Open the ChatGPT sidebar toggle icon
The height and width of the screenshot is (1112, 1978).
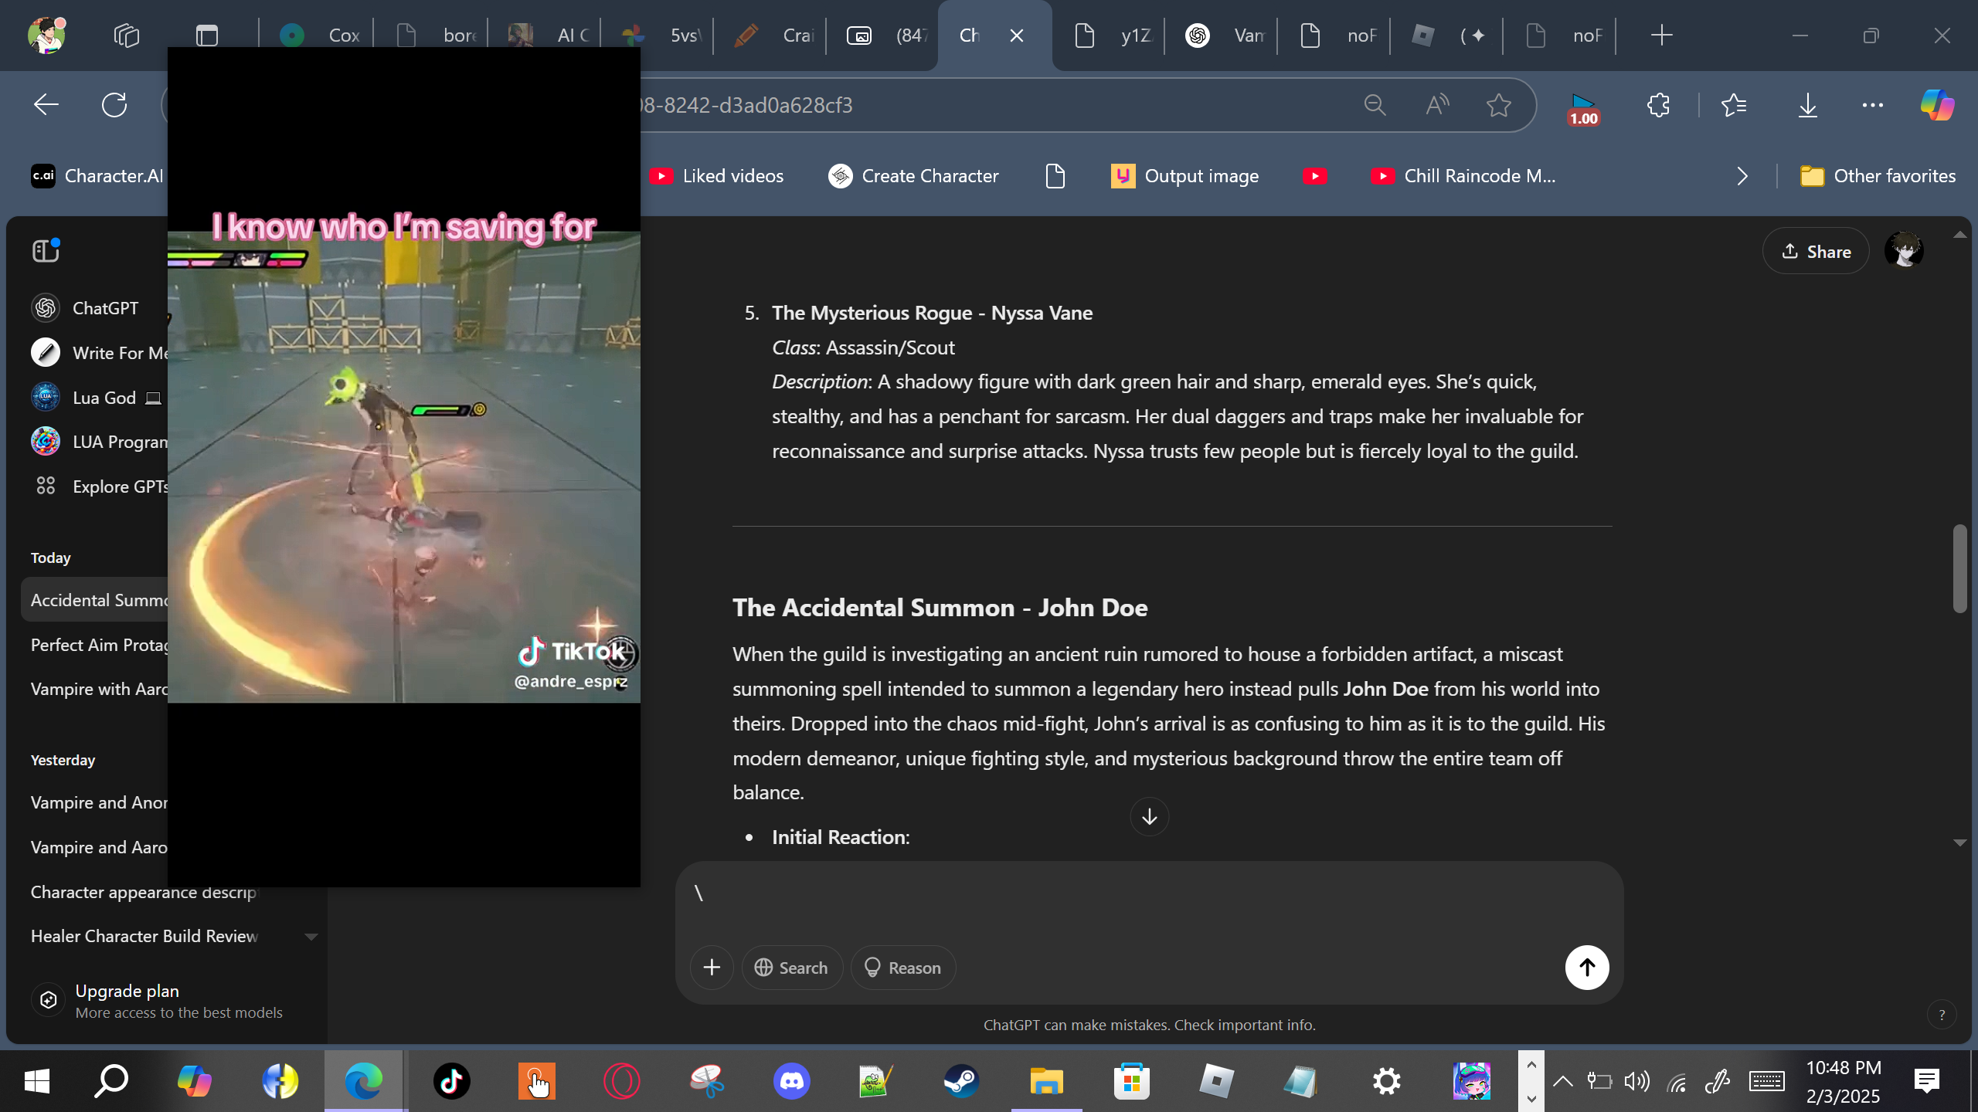click(x=46, y=250)
